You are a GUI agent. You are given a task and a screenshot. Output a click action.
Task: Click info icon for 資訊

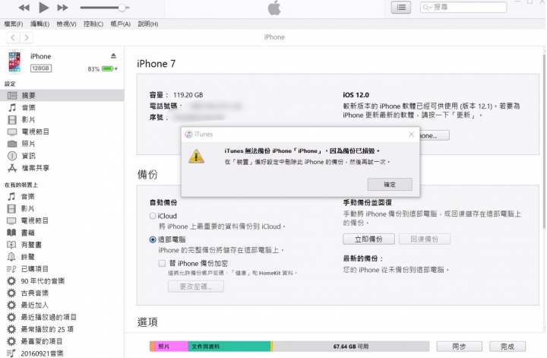point(12,156)
